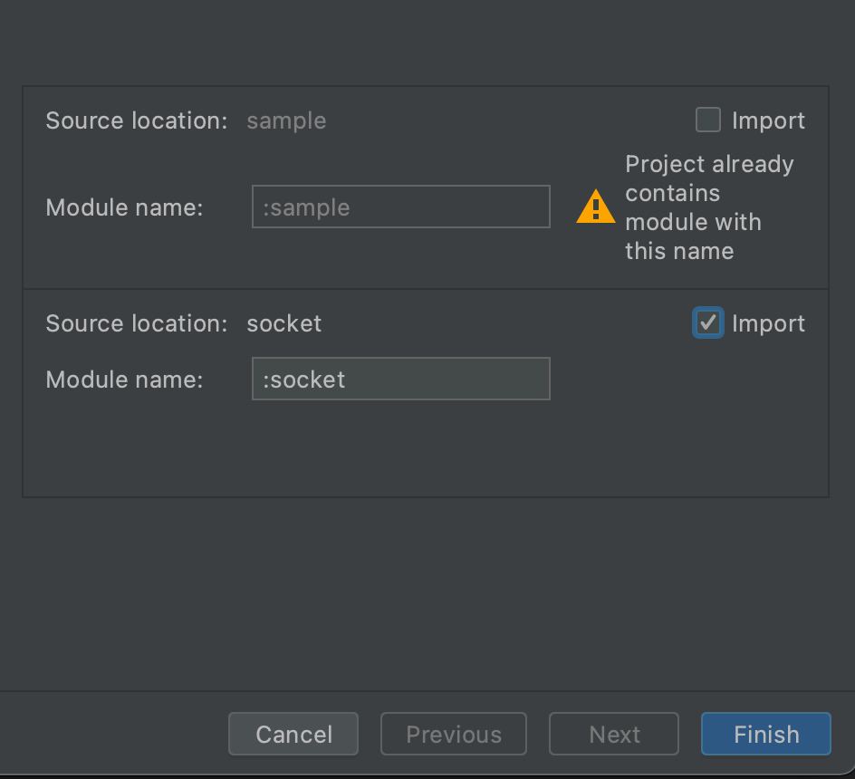Screen dimensions: 855x779
Task: Click the Next button
Action: pyautogui.click(x=614, y=734)
